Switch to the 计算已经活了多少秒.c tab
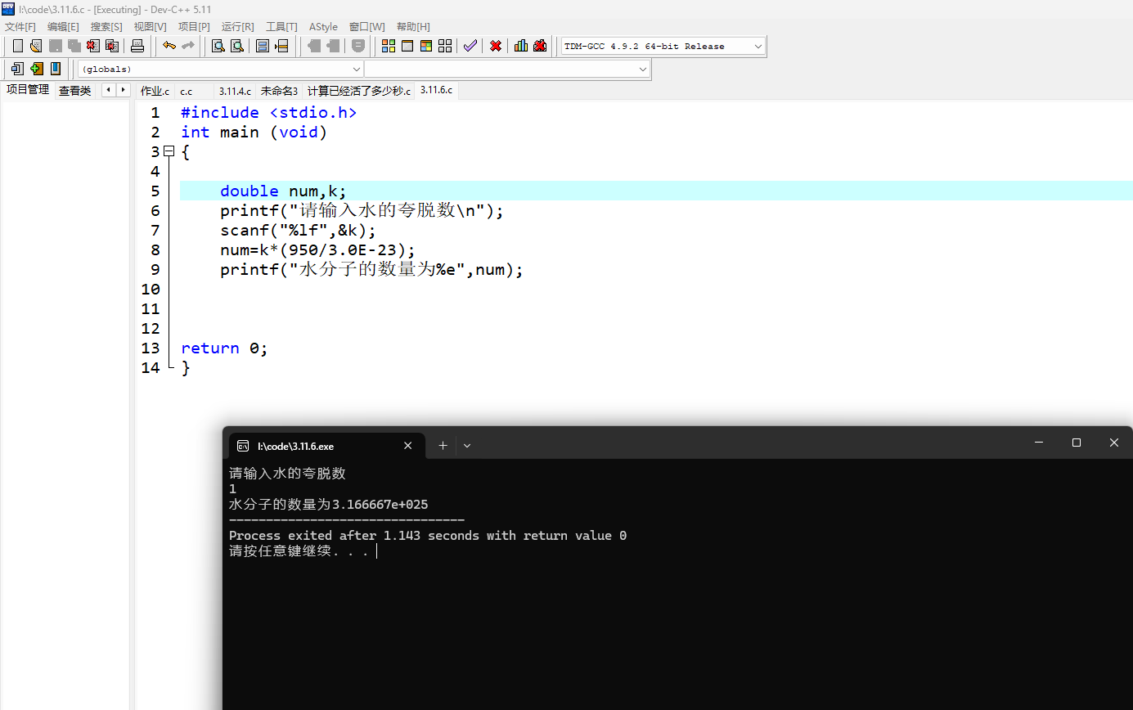The height and width of the screenshot is (710, 1133). (x=359, y=91)
